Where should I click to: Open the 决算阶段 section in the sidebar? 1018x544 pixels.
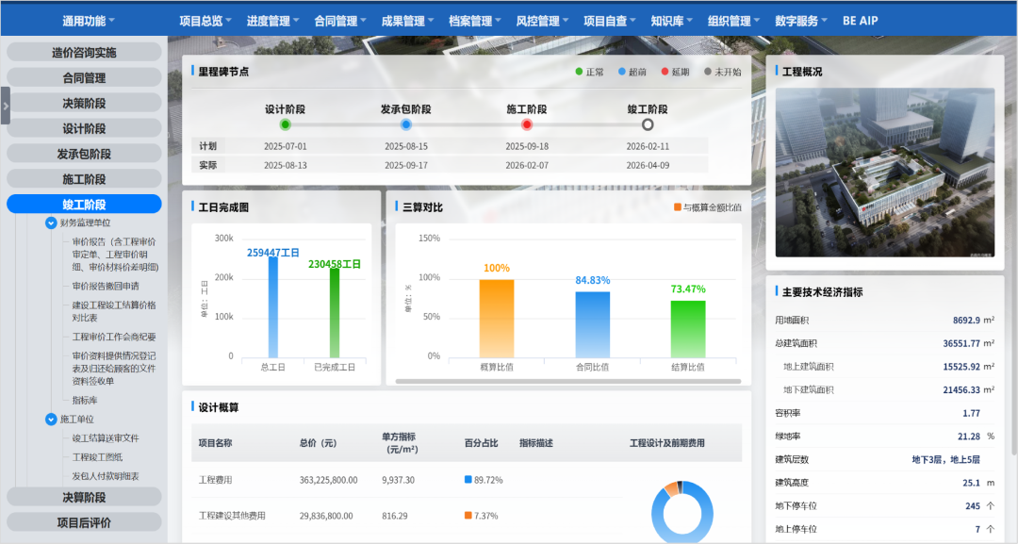[x=83, y=496]
